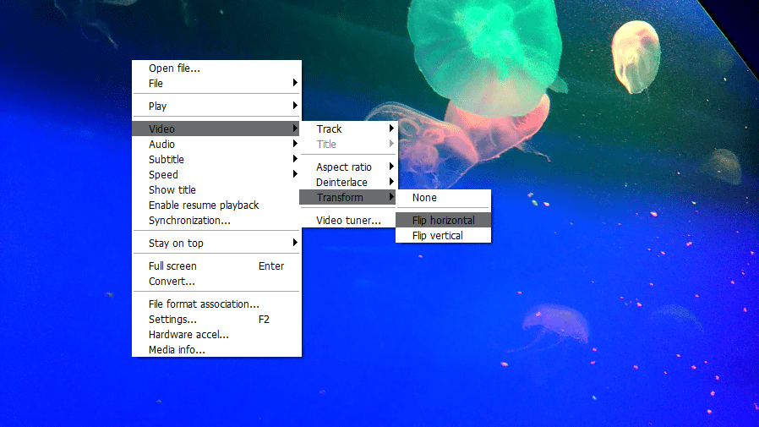Expand the Speed submenu
This screenshot has width=759, height=427.
pos(216,175)
